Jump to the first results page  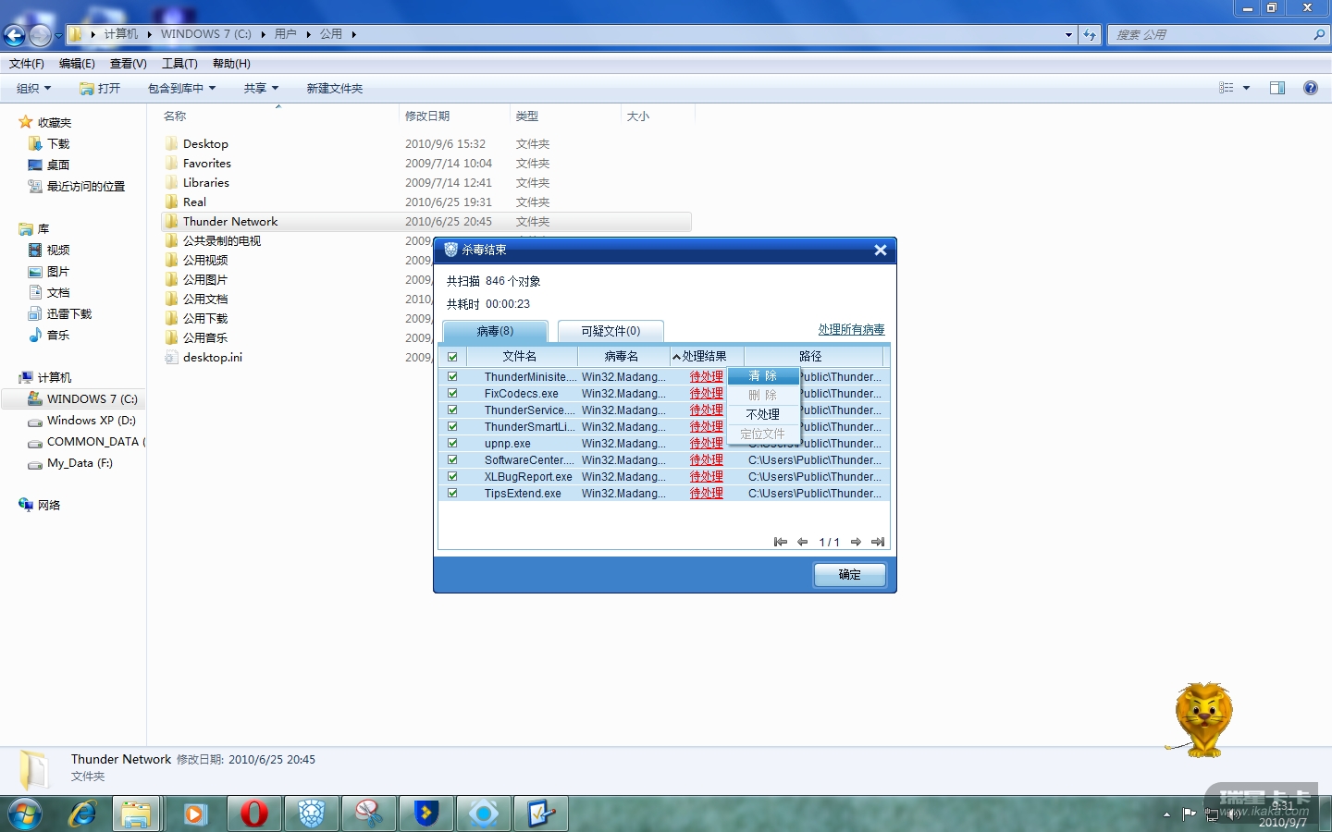tap(781, 542)
